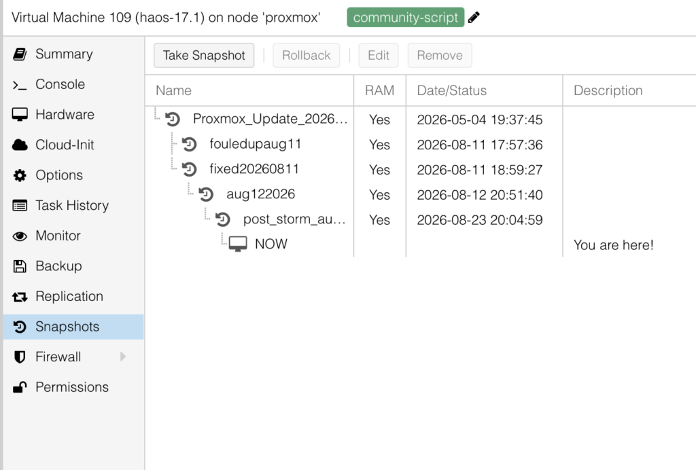696x470 pixels.
Task: Click snapshot icon beside post_storm_au
Action: [222, 219]
